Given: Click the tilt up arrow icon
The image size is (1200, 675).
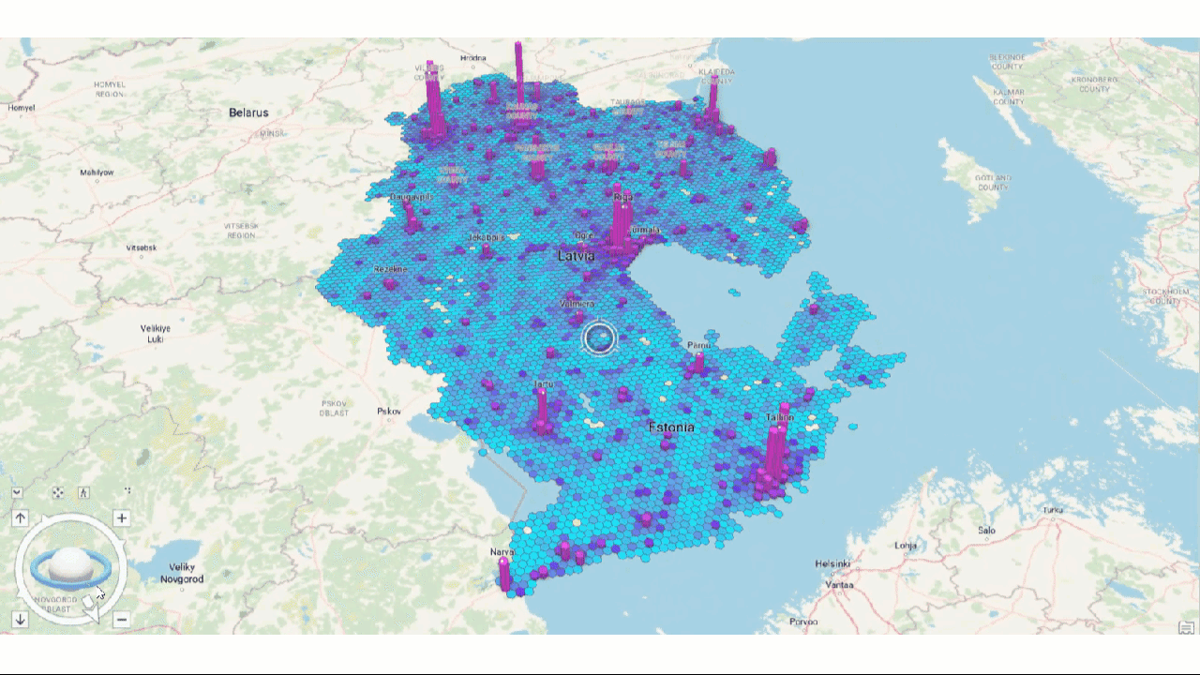Looking at the screenshot, I should pyautogui.click(x=19, y=517).
